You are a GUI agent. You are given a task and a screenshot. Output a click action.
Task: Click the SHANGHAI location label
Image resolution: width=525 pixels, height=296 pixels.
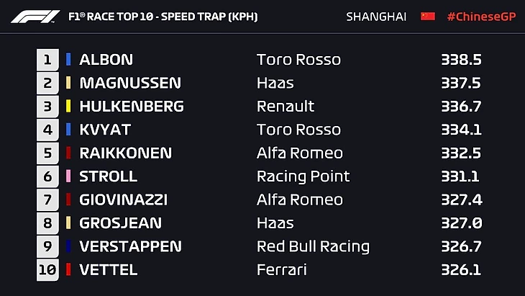tap(376, 16)
